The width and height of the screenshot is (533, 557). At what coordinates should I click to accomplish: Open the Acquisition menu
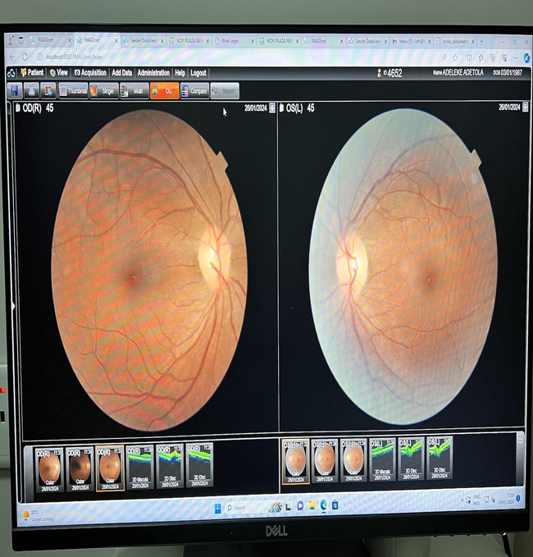[90, 73]
